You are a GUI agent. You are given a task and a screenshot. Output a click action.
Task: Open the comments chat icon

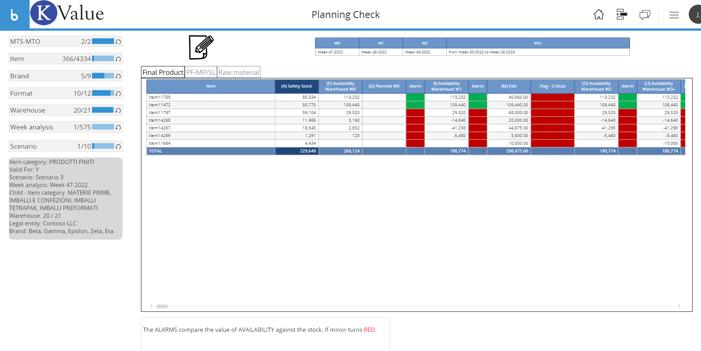(x=645, y=15)
